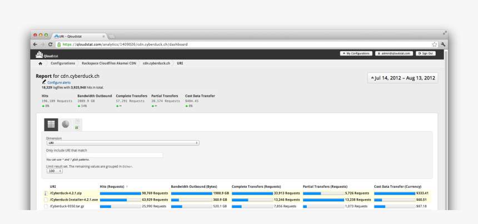Click the file icon for Cyberduck-Installer-4.2.1.exe

coord(46,200)
